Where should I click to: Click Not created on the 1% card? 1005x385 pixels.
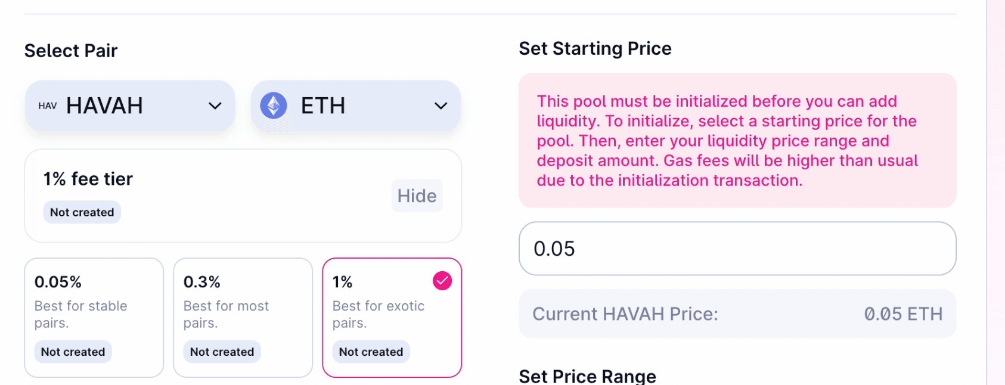(371, 352)
